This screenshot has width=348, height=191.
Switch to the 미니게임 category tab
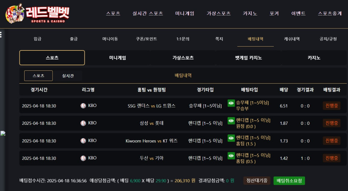click(x=118, y=58)
